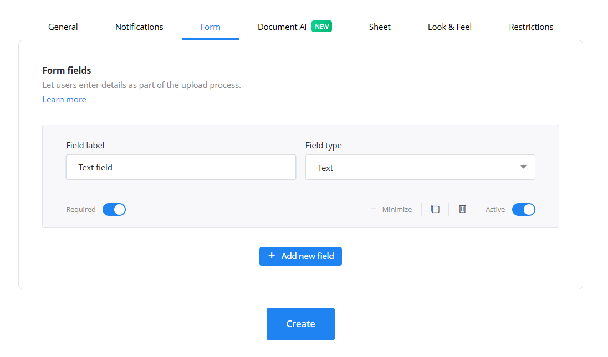Open the Sheet tab
Viewport: 608px width, 357px height.
coord(380,27)
